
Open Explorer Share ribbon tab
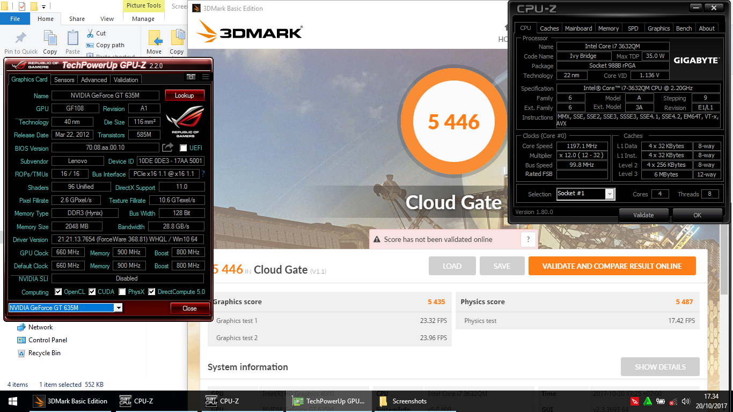77,19
